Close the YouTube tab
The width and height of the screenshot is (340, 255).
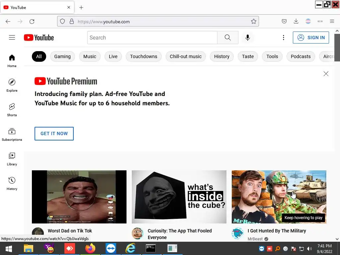(69, 7)
